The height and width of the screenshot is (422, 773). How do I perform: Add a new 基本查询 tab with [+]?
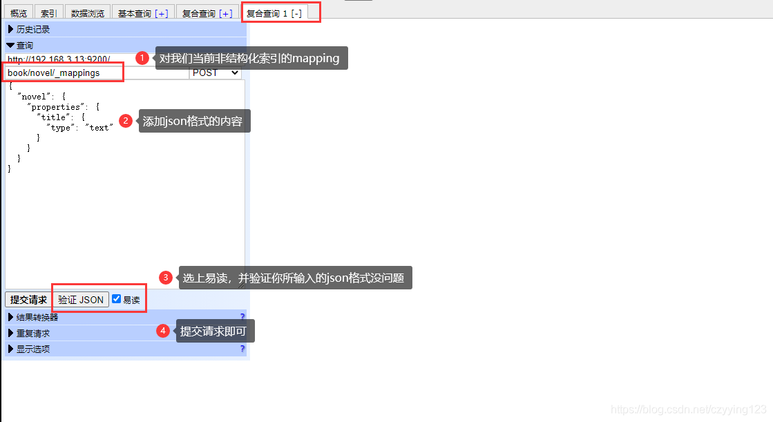[161, 13]
